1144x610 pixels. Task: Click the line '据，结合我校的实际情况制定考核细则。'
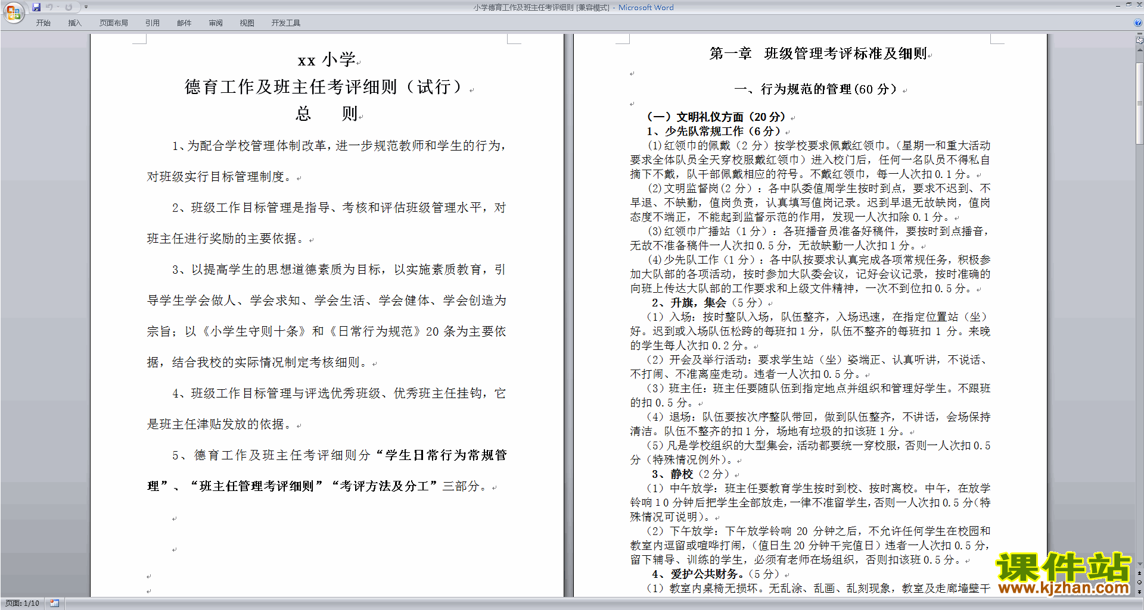pyautogui.click(x=257, y=362)
